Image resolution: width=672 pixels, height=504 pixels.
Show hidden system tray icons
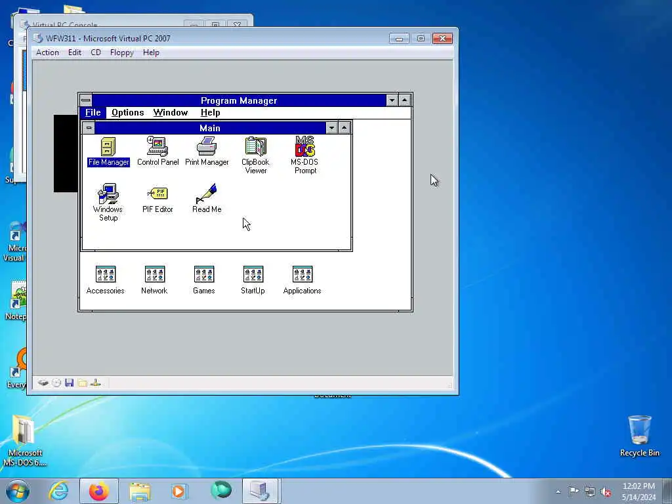click(x=558, y=492)
